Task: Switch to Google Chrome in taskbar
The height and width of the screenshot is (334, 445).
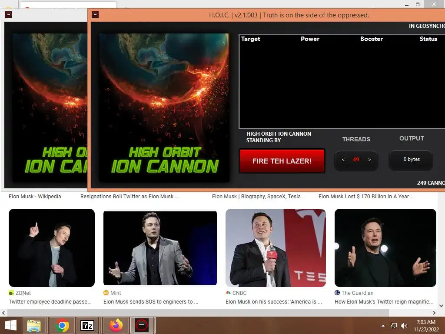Action: tap(62, 325)
